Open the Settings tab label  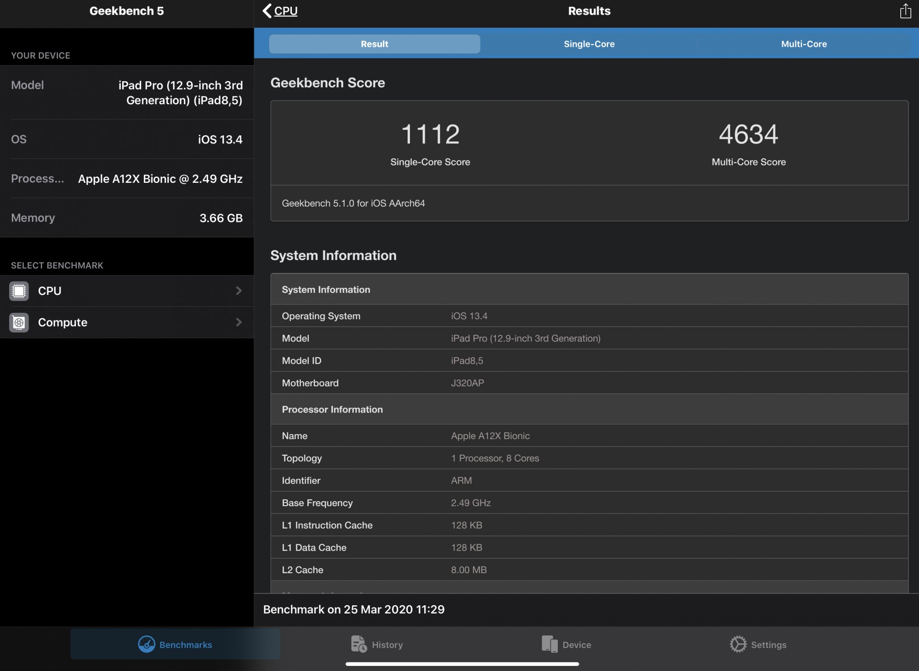point(769,645)
